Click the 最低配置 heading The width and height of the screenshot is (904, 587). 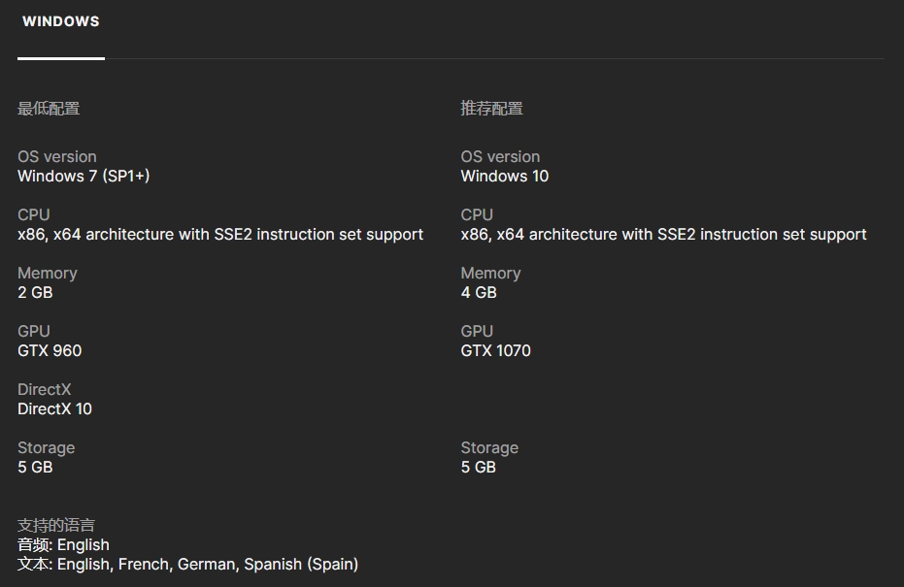[x=49, y=109]
